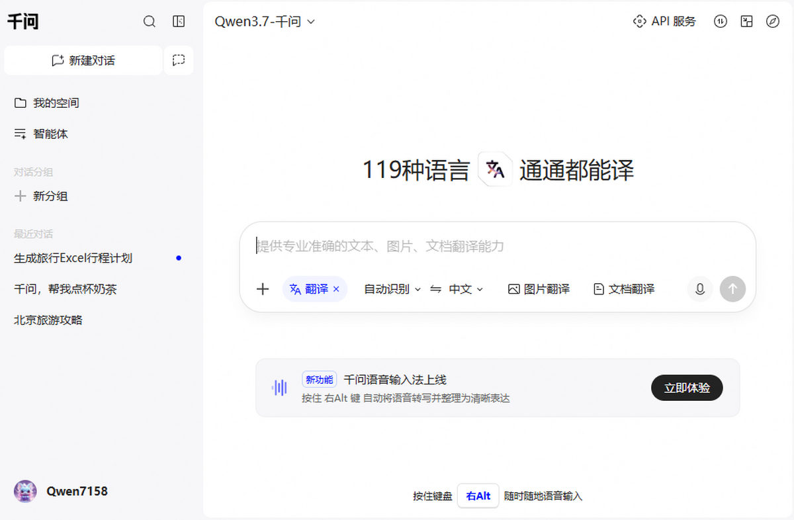Open the 自动识别 source language dropdown
This screenshot has width=794, height=520.
[x=392, y=289]
